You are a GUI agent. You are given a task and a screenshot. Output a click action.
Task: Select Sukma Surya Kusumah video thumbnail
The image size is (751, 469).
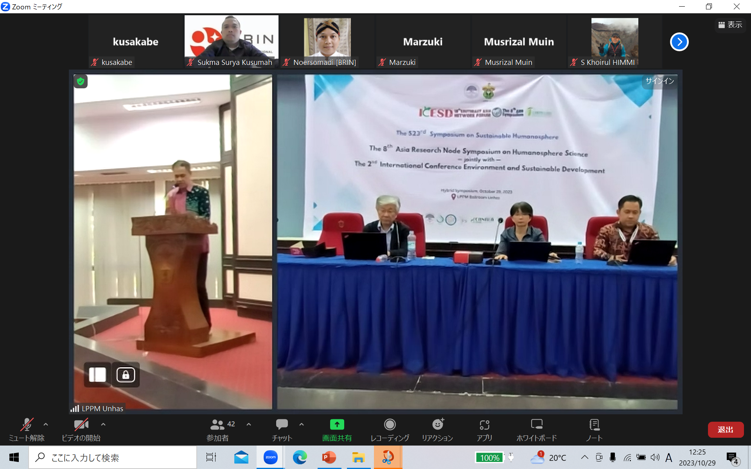(232, 42)
